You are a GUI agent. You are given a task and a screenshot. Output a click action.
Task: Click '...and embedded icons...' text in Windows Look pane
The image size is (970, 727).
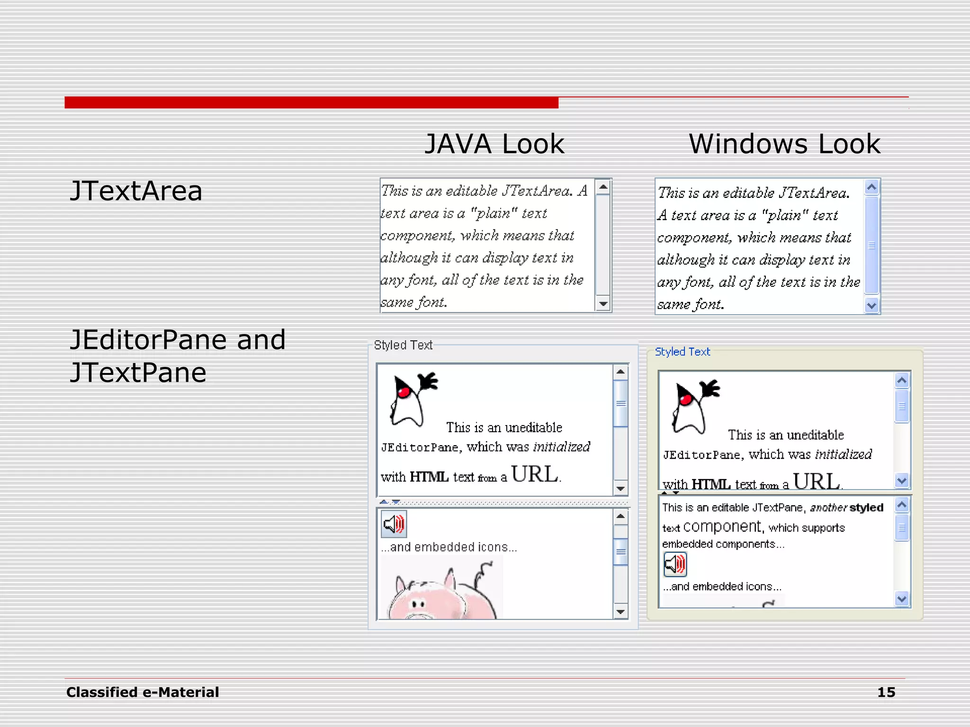point(722,587)
